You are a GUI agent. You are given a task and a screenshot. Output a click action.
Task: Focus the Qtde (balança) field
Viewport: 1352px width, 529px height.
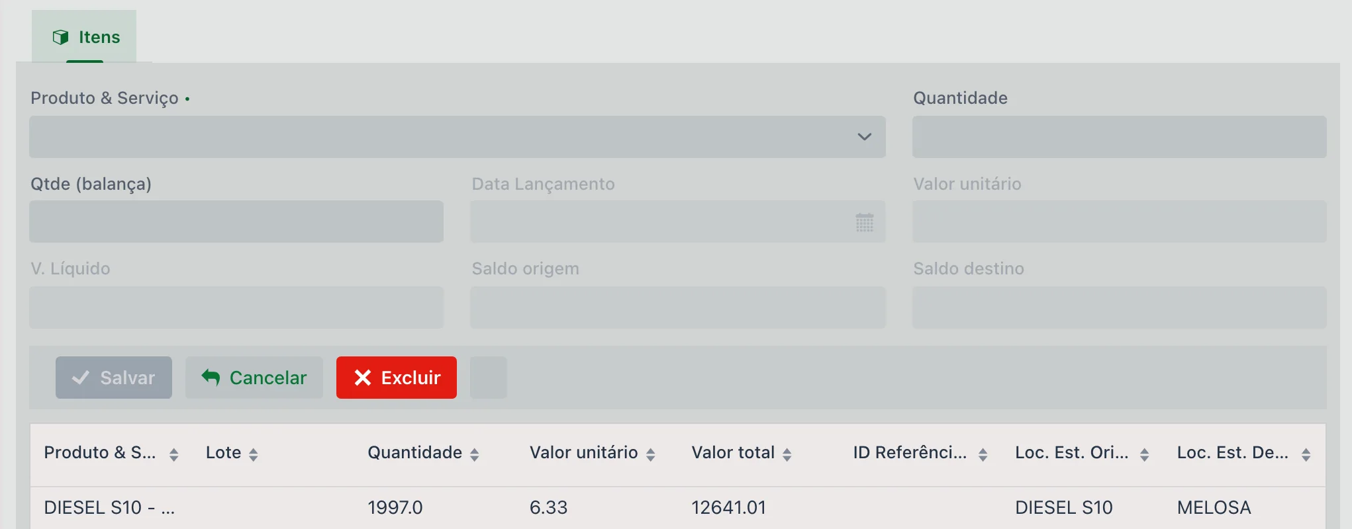click(236, 222)
